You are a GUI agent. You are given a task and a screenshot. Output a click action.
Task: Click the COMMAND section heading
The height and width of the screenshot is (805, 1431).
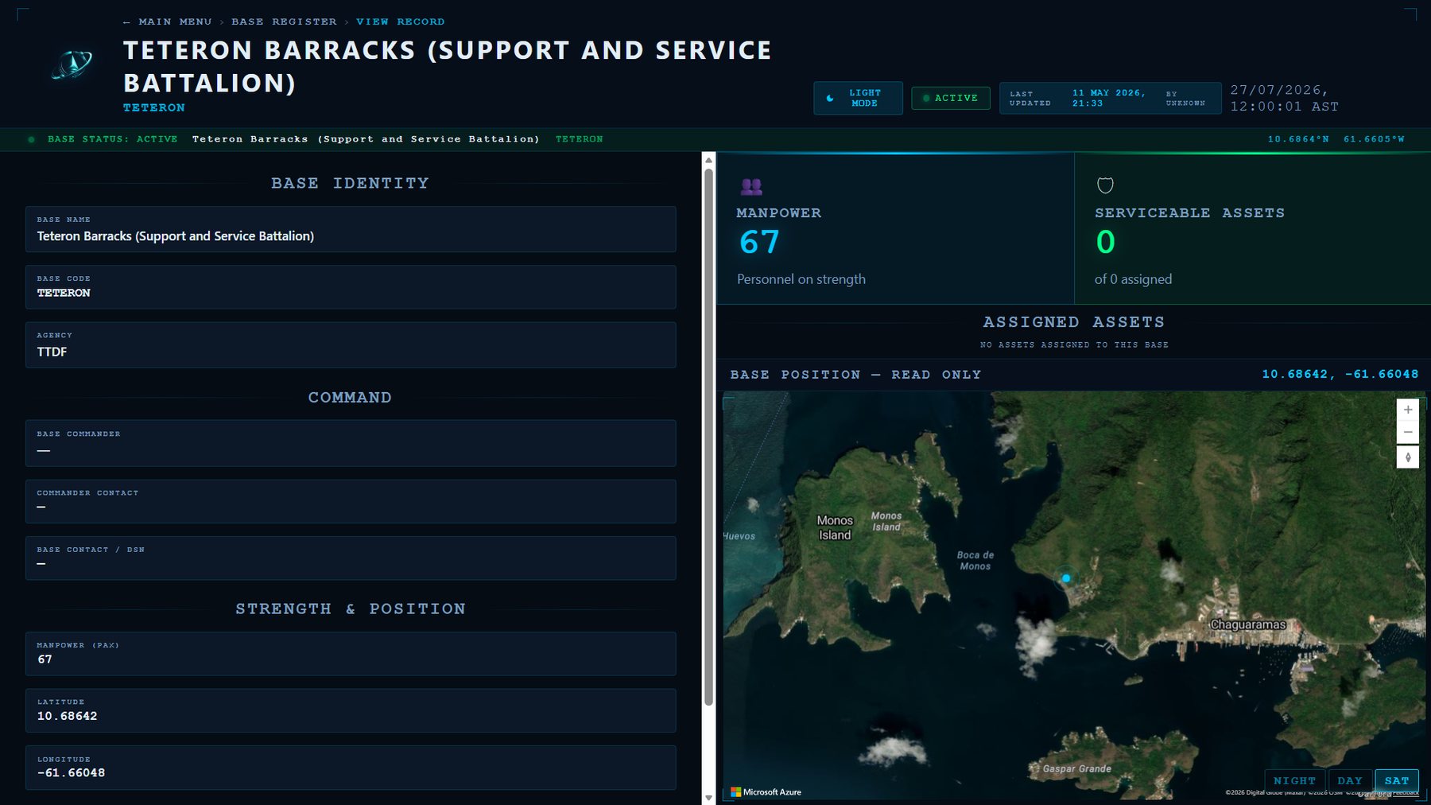350,397
